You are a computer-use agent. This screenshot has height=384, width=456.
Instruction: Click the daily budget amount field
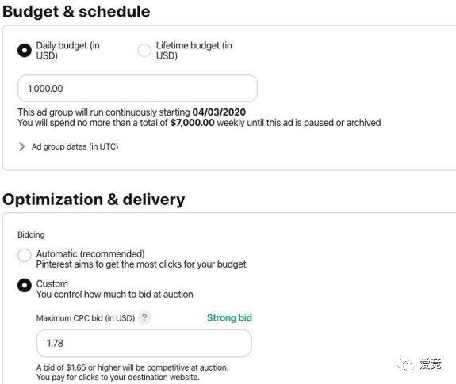tap(137, 88)
